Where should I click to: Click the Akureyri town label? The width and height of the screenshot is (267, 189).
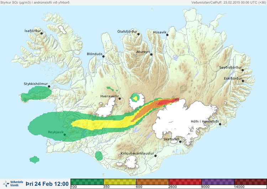143,52
